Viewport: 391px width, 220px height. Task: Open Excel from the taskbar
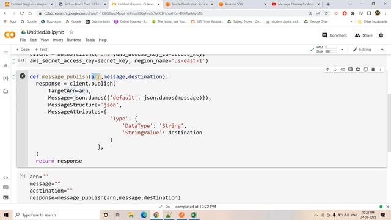(194, 215)
